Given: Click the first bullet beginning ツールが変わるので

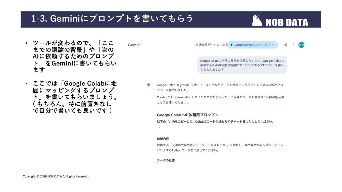Looking at the screenshot, I should [x=75, y=56].
